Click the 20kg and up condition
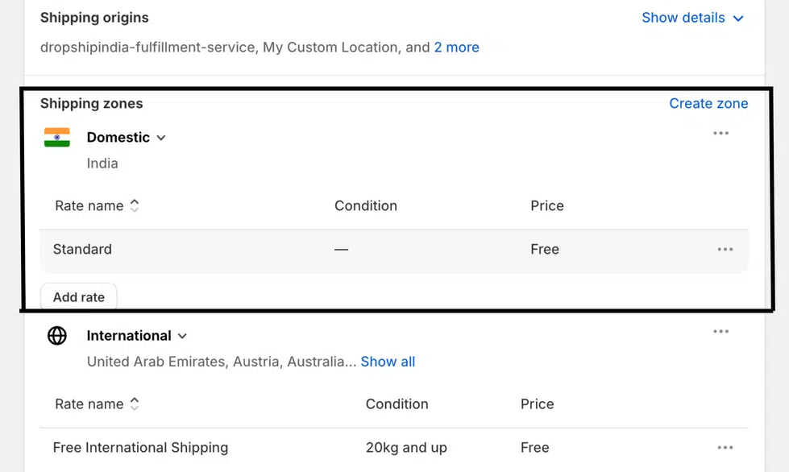This screenshot has width=789, height=472. (x=406, y=447)
